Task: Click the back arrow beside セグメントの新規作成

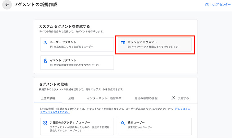Action: click(x=7, y=5)
